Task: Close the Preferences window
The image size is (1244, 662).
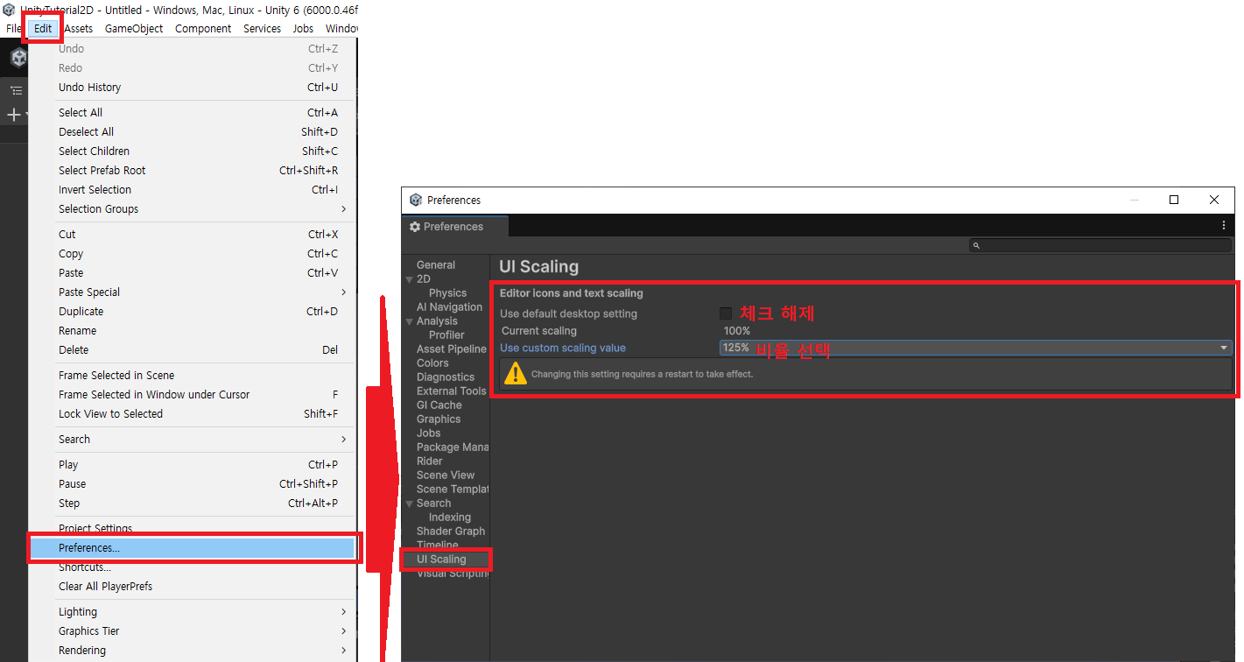Action: [1214, 200]
